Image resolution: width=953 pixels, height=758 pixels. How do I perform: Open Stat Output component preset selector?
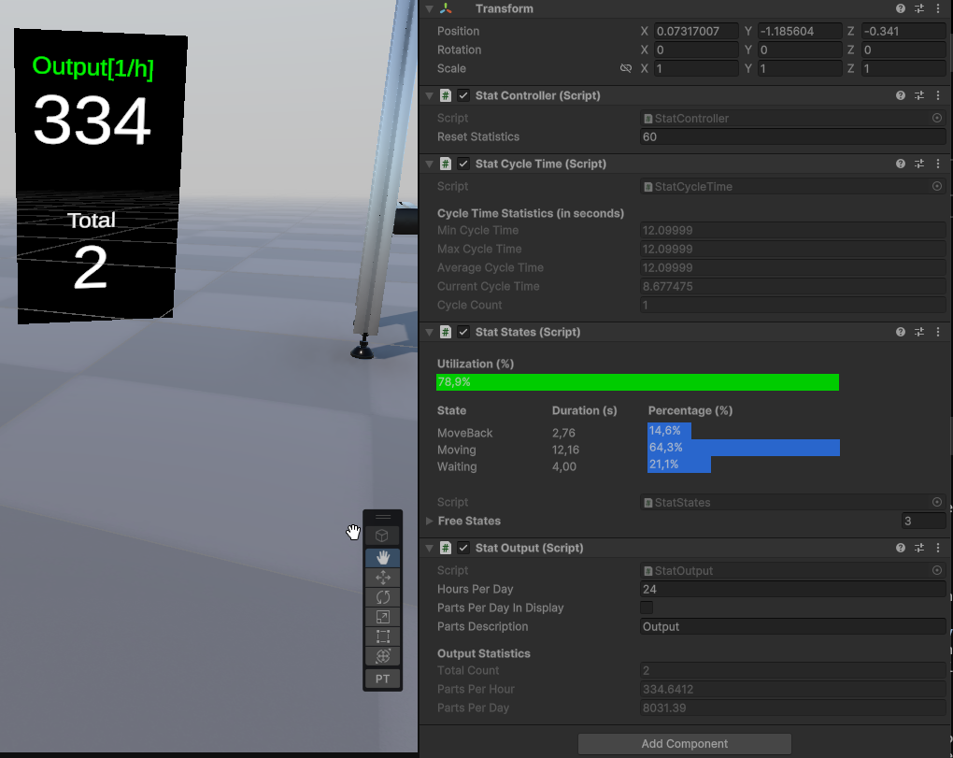(919, 548)
